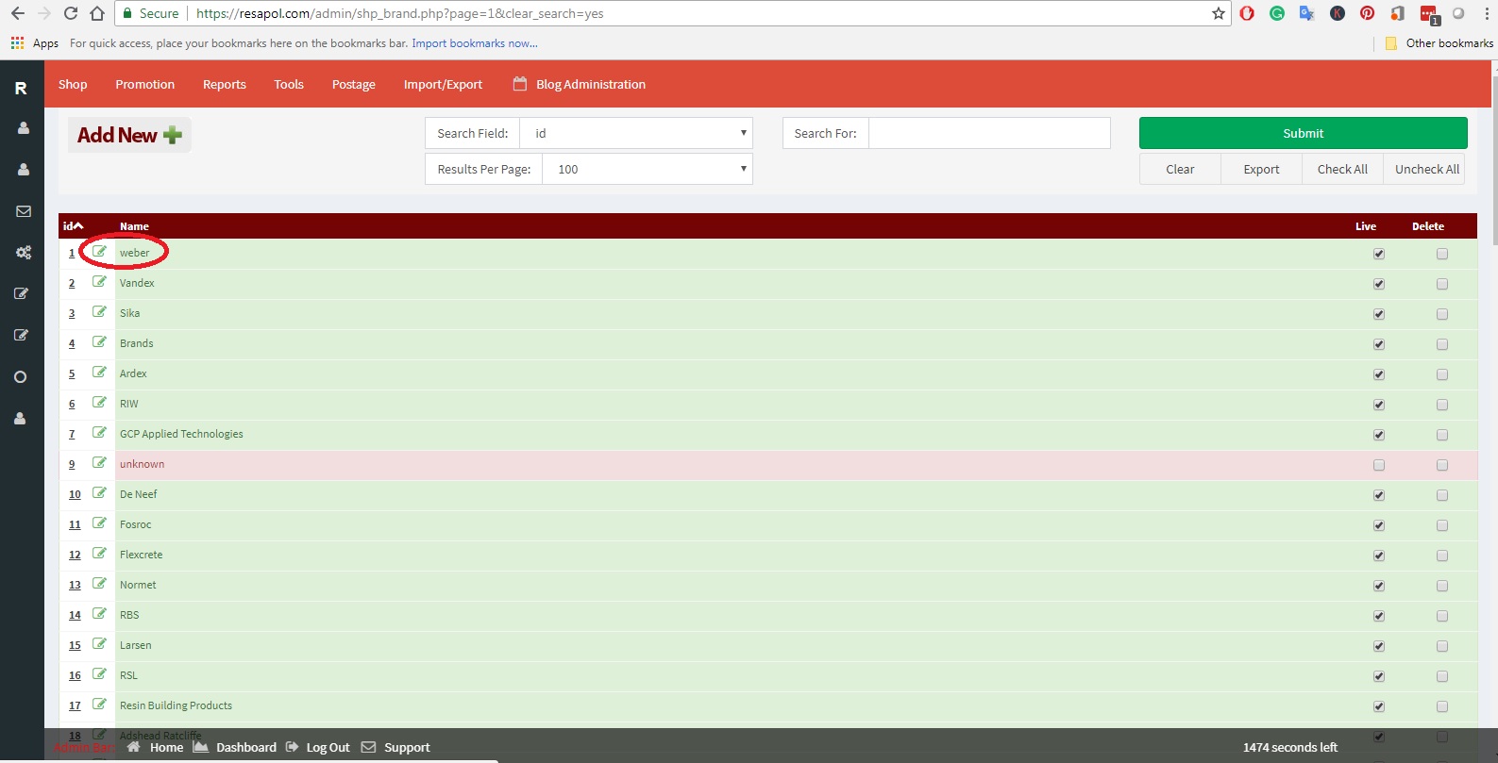The image size is (1498, 763).
Task: Open the Results Per Page dropdown
Action: pyautogui.click(x=647, y=169)
